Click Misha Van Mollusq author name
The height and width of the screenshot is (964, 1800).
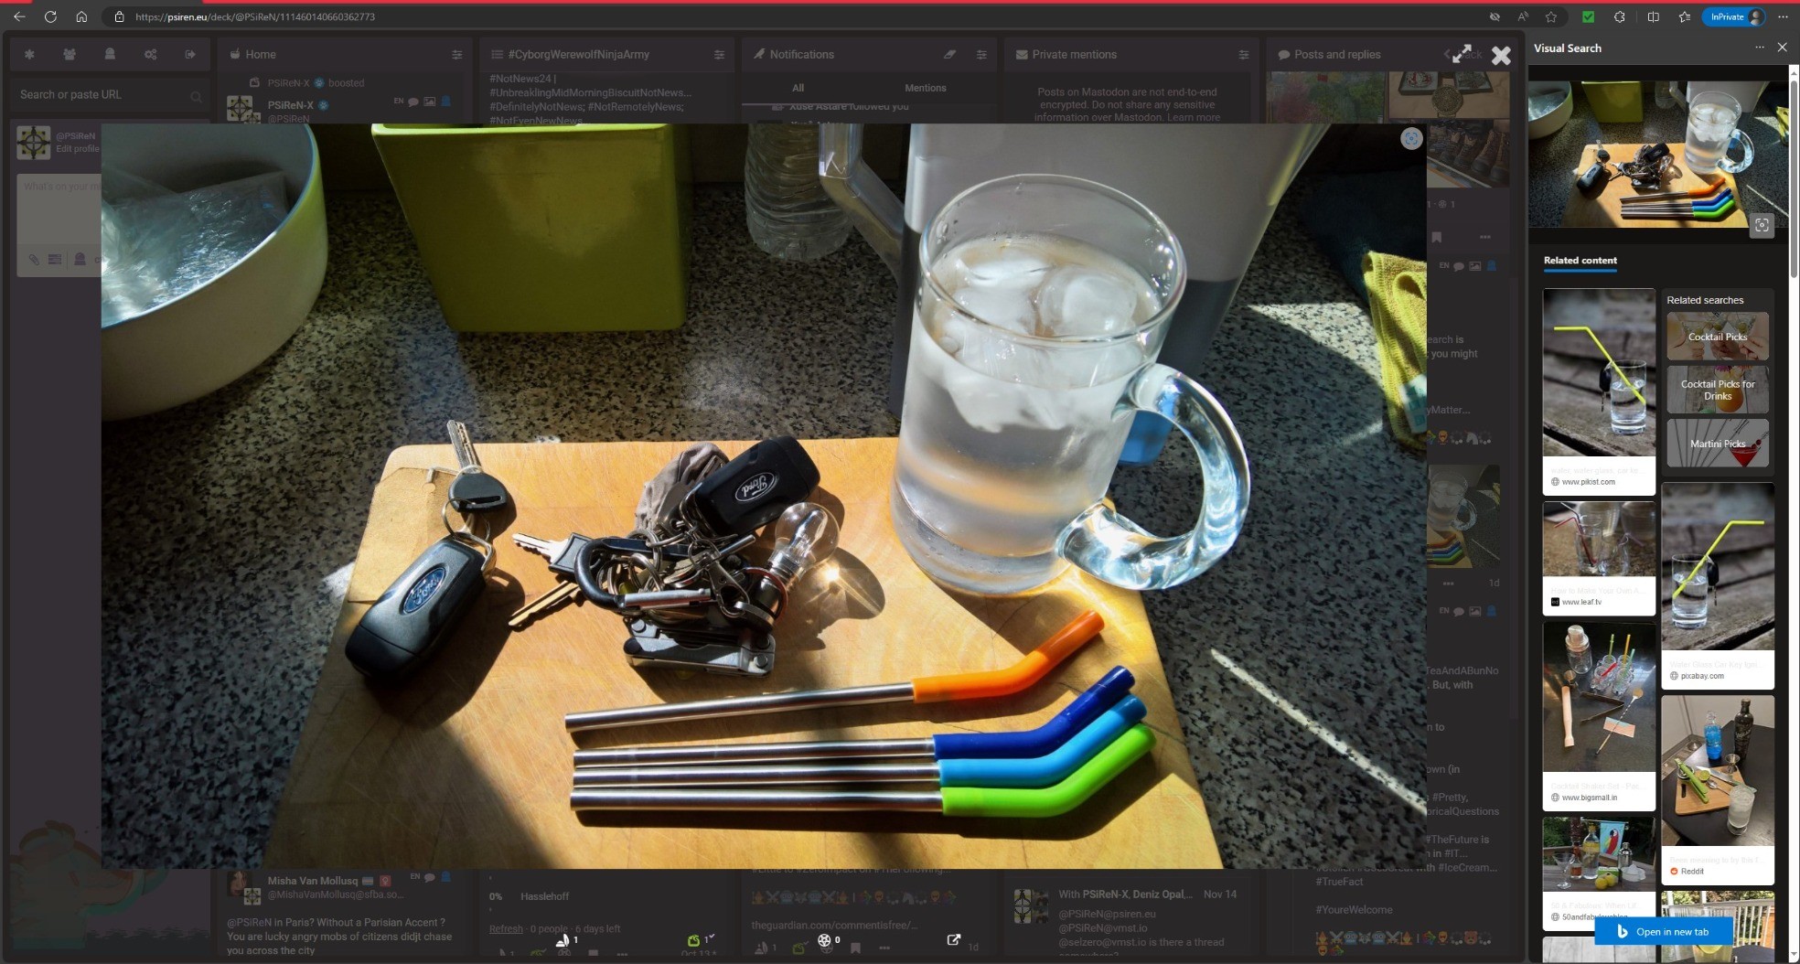click(x=313, y=881)
